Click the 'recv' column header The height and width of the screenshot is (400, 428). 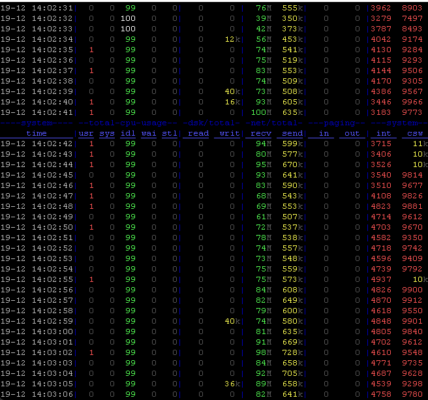pyautogui.click(x=261, y=133)
